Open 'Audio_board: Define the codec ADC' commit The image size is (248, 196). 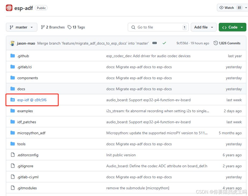156,166
